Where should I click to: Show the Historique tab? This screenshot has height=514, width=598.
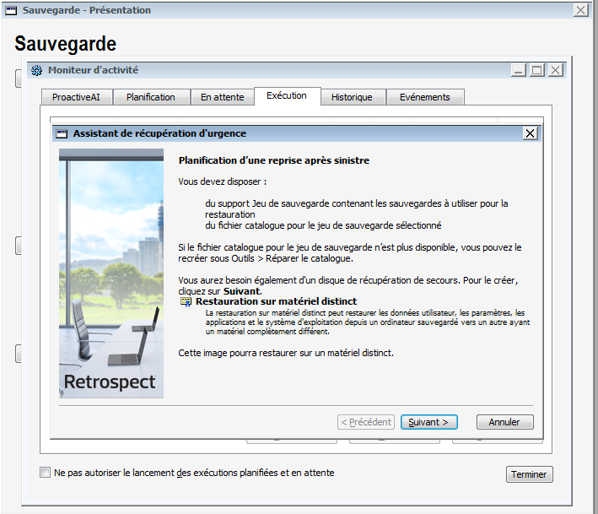pos(352,97)
